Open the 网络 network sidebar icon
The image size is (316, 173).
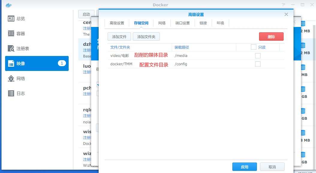pos(11,78)
